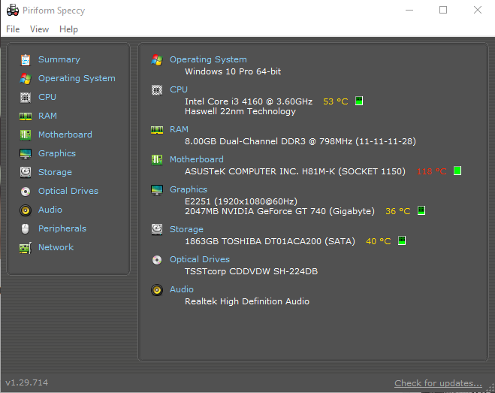Click the Audio heading link in main panel
495x393 pixels.
pyautogui.click(x=182, y=289)
